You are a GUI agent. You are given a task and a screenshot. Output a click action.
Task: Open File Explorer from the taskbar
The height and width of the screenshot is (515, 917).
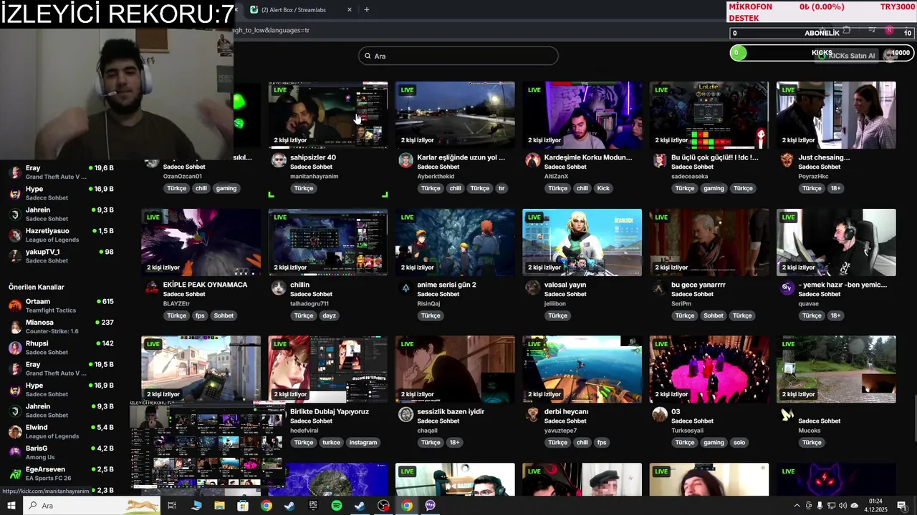(x=219, y=506)
